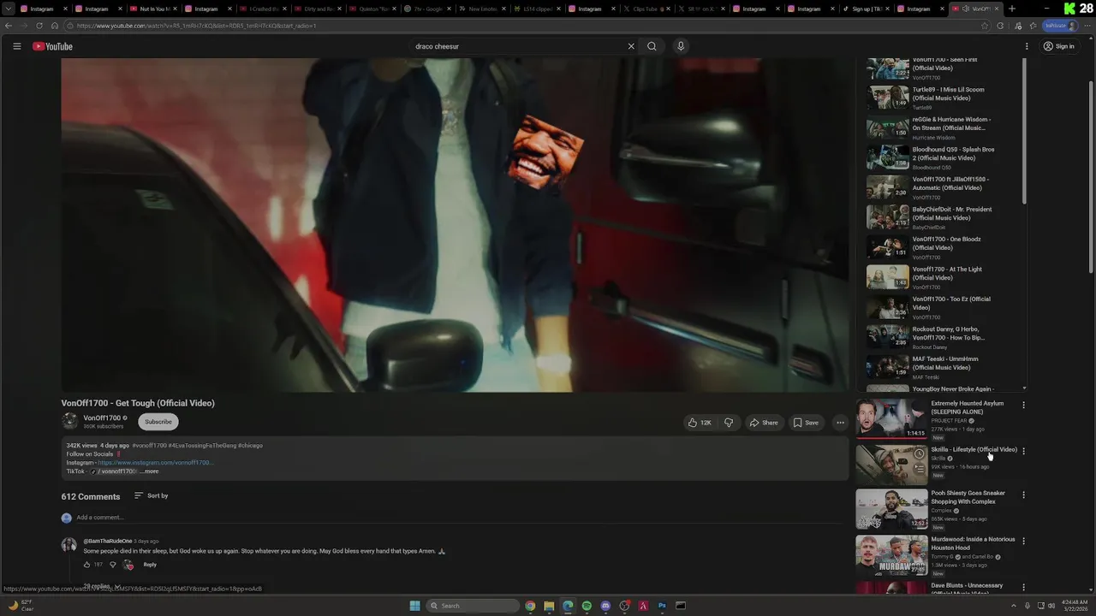Reply to BamThaRudeOne's comment
Viewport: 1096px width, 616px height.
click(150, 565)
